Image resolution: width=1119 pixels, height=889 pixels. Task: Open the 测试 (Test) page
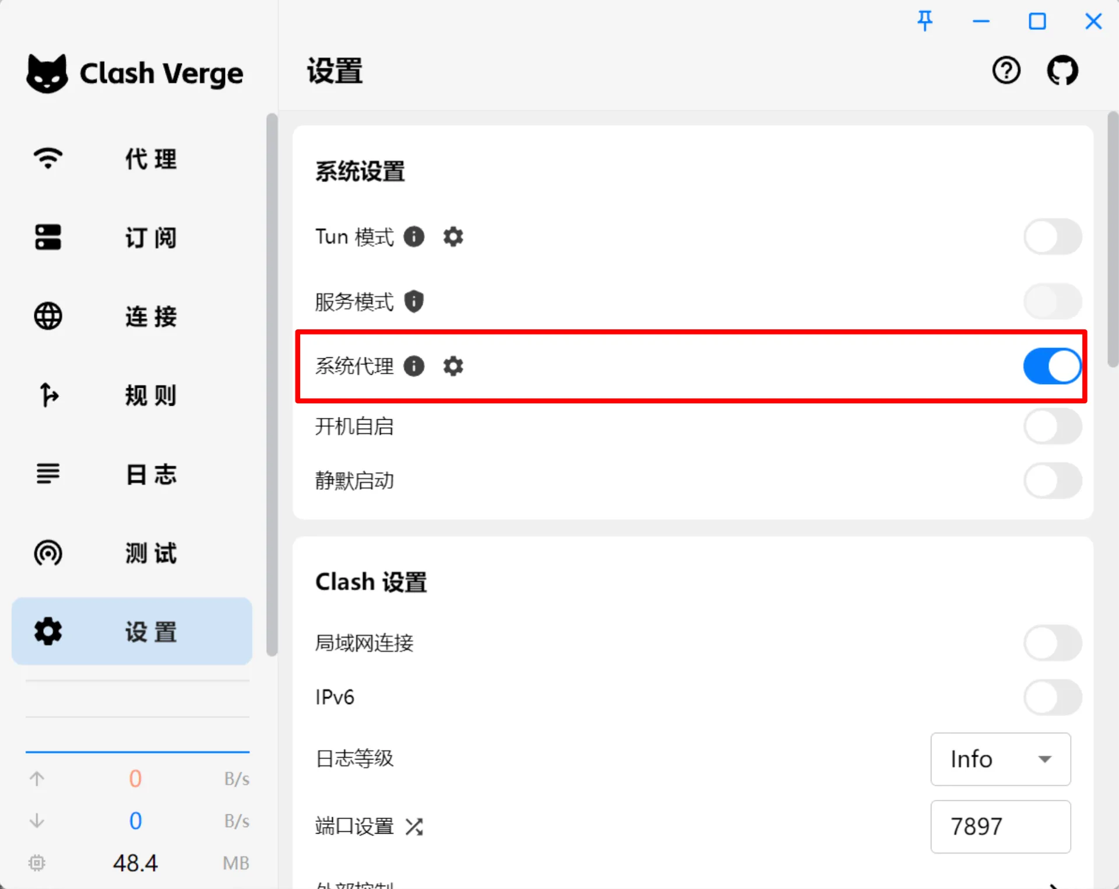click(x=132, y=553)
